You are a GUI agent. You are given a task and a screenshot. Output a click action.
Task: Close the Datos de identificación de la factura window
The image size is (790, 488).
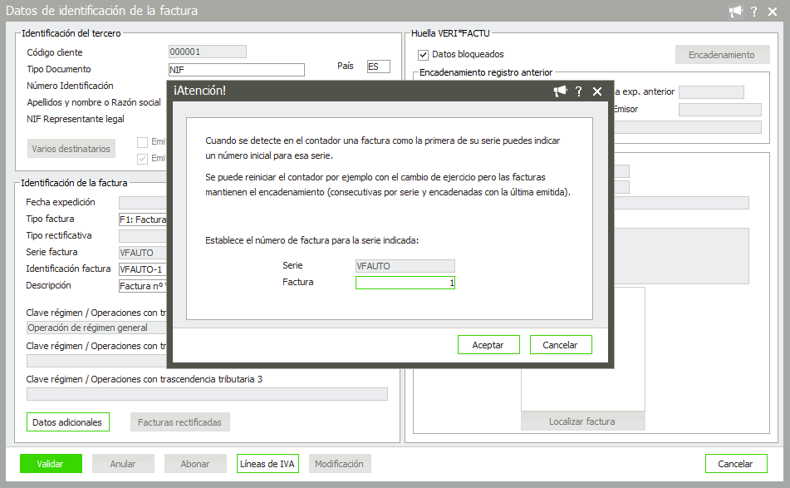pyautogui.click(x=774, y=11)
